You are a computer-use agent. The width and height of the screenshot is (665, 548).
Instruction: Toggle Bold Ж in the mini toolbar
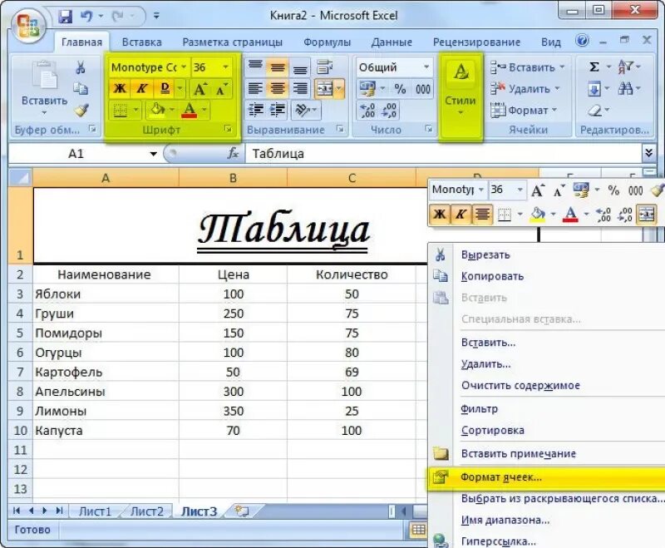tap(440, 215)
